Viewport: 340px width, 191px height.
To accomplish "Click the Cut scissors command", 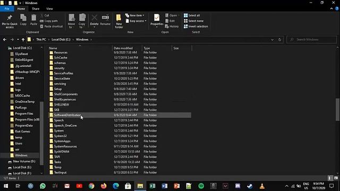I will point(45,15).
